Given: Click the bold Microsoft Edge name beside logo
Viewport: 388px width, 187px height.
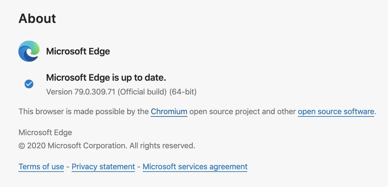Looking at the screenshot, I should click(78, 52).
